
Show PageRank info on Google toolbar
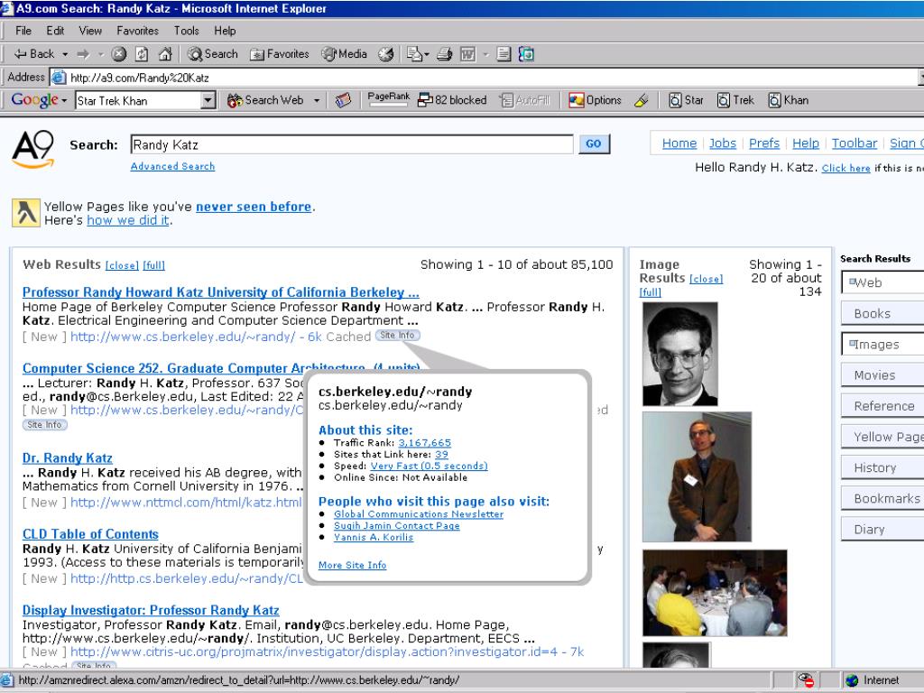point(388,99)
